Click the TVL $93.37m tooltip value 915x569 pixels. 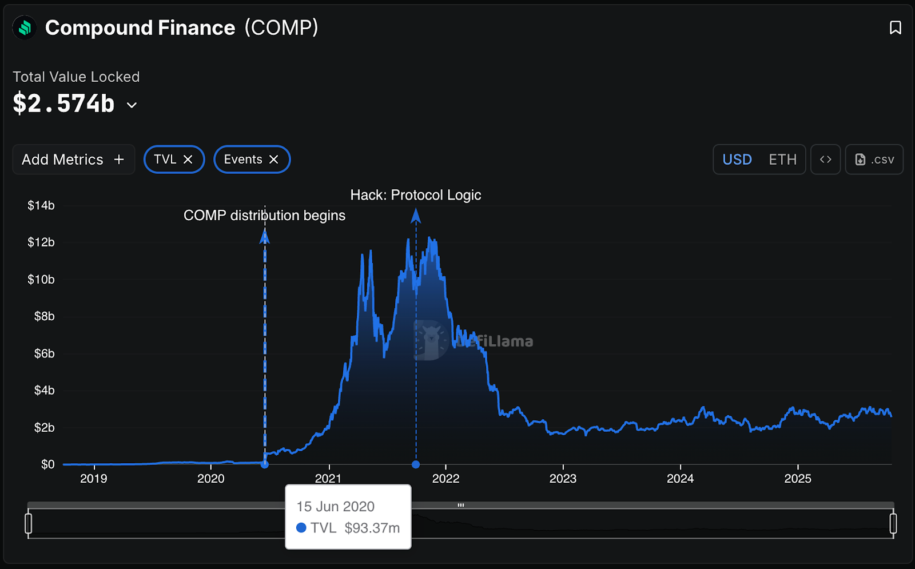[x=372, y=528]
